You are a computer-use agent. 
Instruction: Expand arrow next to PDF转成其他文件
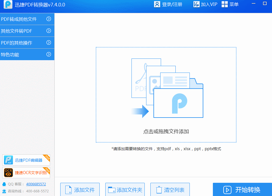49,19
